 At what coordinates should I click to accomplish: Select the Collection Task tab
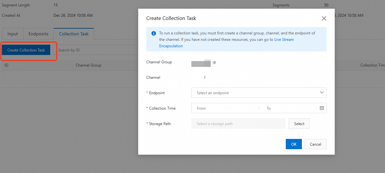[74, 34]
